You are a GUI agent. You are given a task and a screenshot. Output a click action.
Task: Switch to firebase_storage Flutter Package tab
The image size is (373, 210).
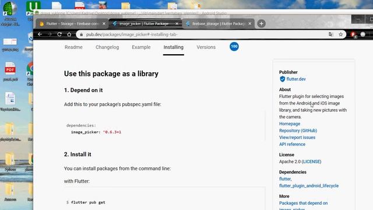[x=218, y=23]
